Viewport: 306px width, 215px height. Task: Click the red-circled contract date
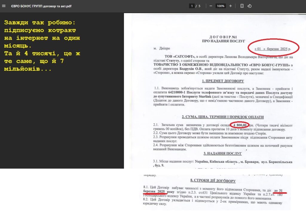[x=272, y=49]
